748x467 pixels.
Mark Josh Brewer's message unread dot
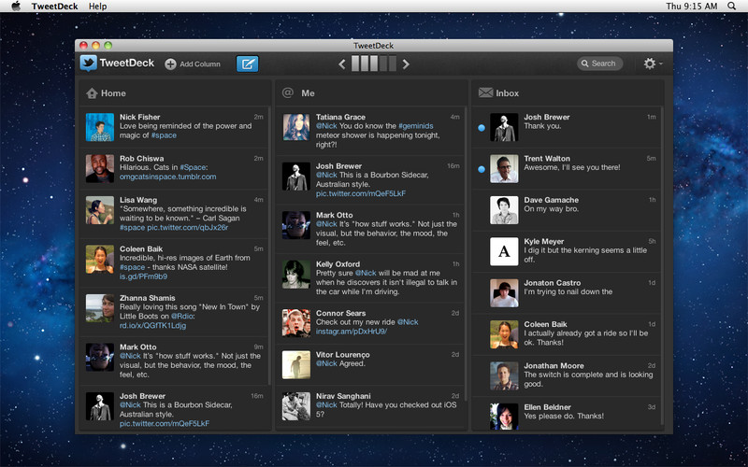tap(482, 128)
